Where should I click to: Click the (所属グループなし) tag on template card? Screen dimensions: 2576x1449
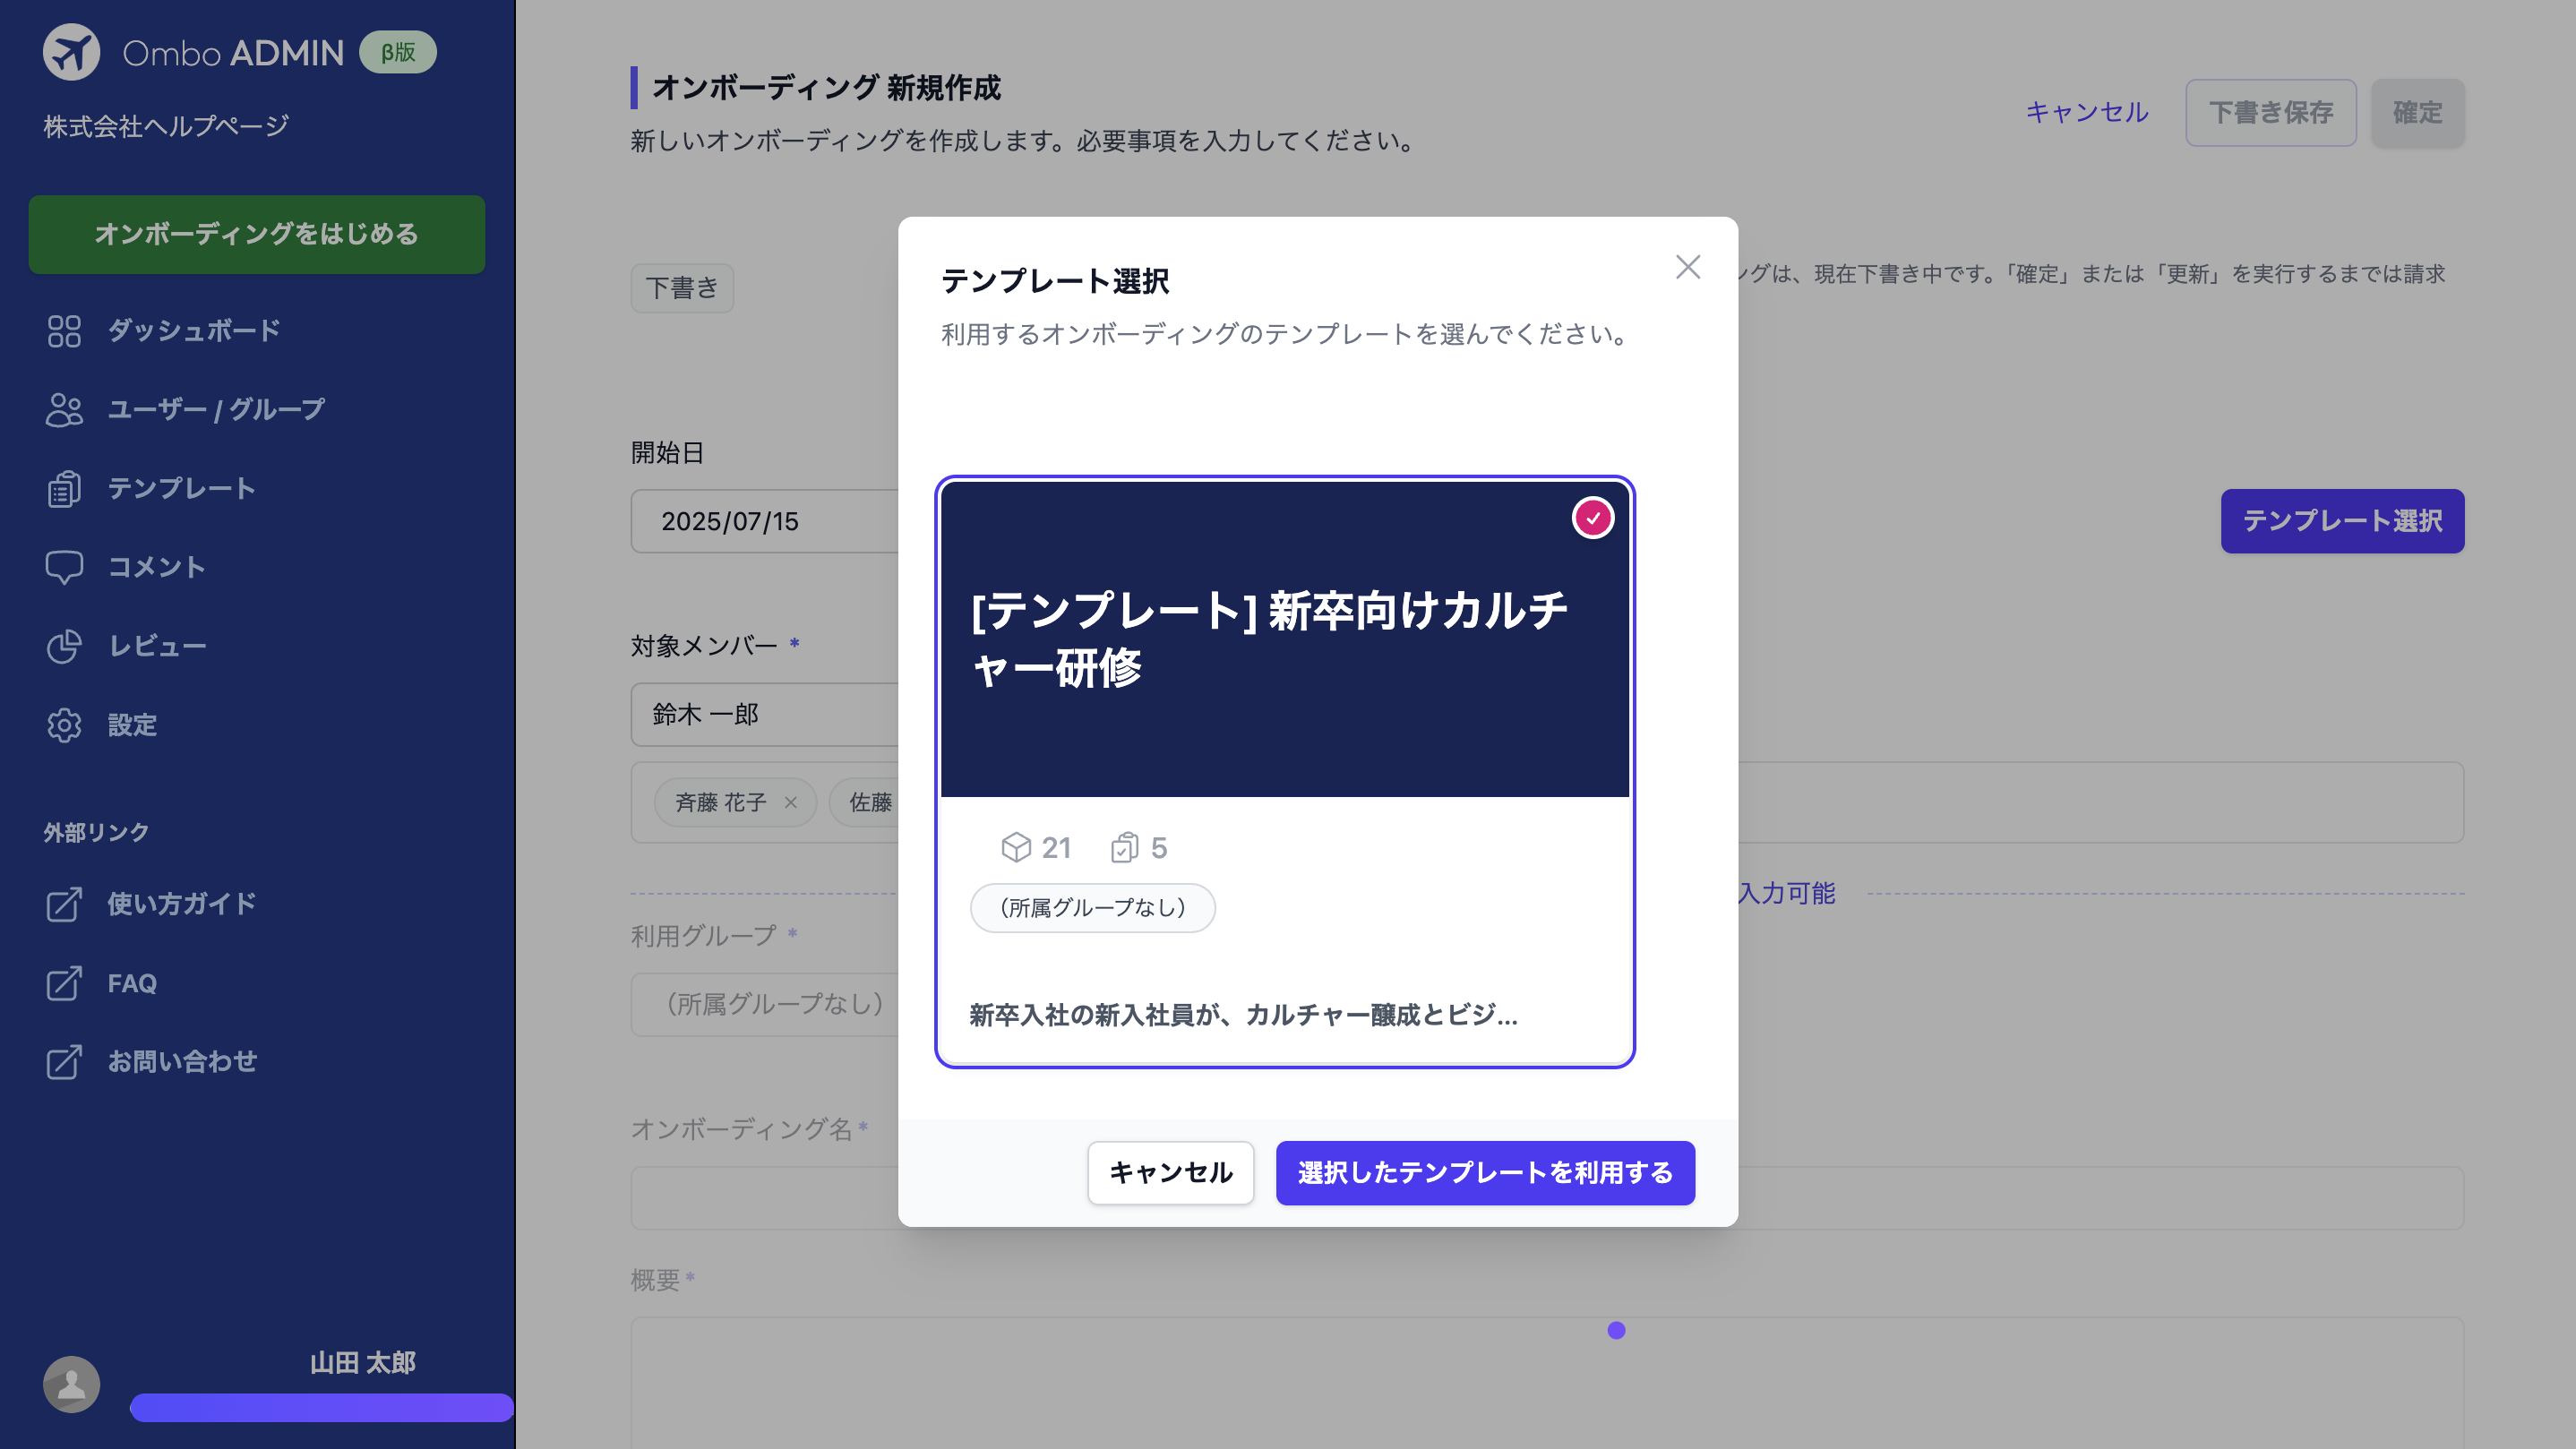(1092, 907)
